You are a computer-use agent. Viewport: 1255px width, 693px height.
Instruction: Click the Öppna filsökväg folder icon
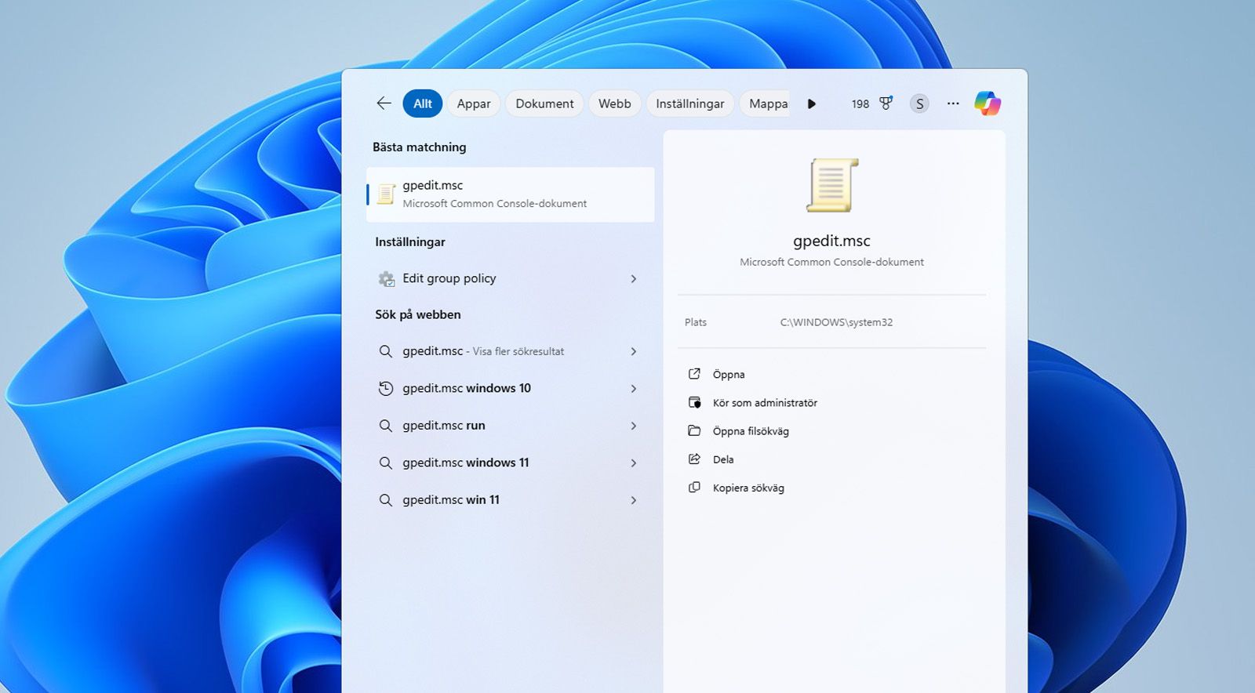694,430
